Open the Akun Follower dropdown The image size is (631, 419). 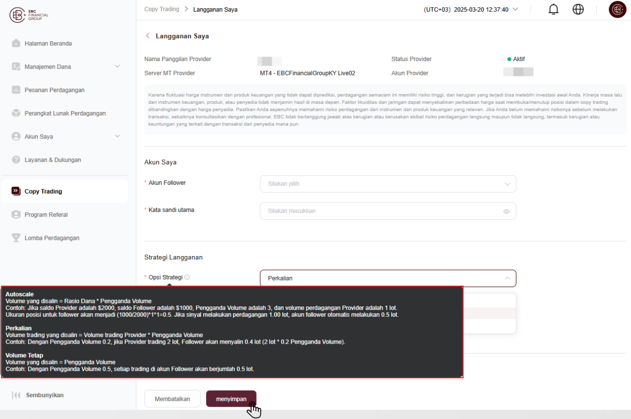pos(388,184)
